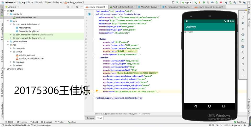
Task: Open the SDK Manager icon
Action: (235, 2)
